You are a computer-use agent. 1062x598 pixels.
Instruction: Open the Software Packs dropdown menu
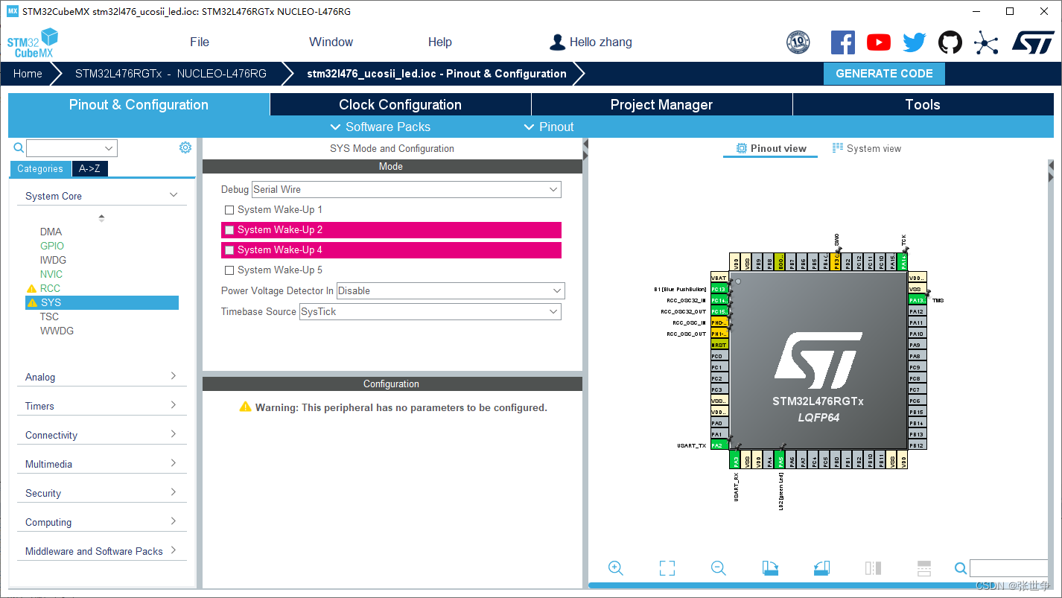tap(380, 127)
